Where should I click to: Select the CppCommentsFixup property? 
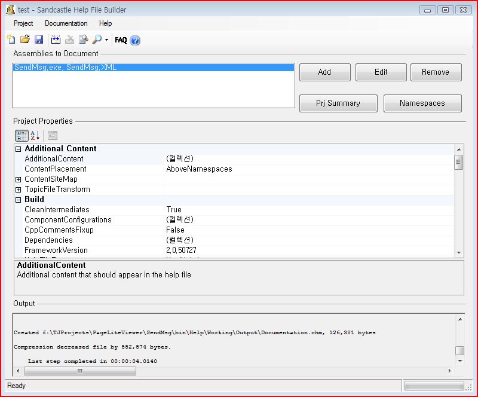tap(59, 230)
